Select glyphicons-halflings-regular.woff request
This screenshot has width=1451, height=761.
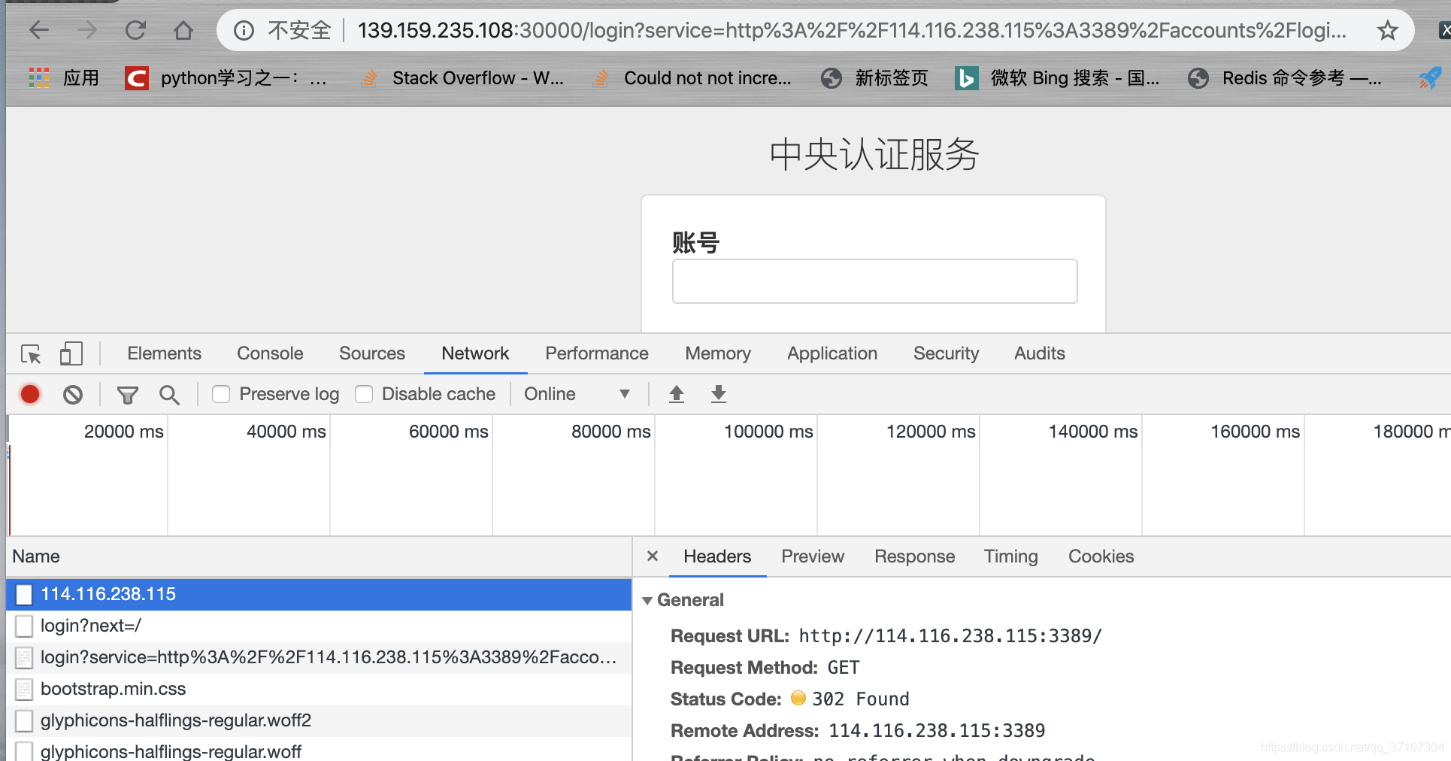319,750
